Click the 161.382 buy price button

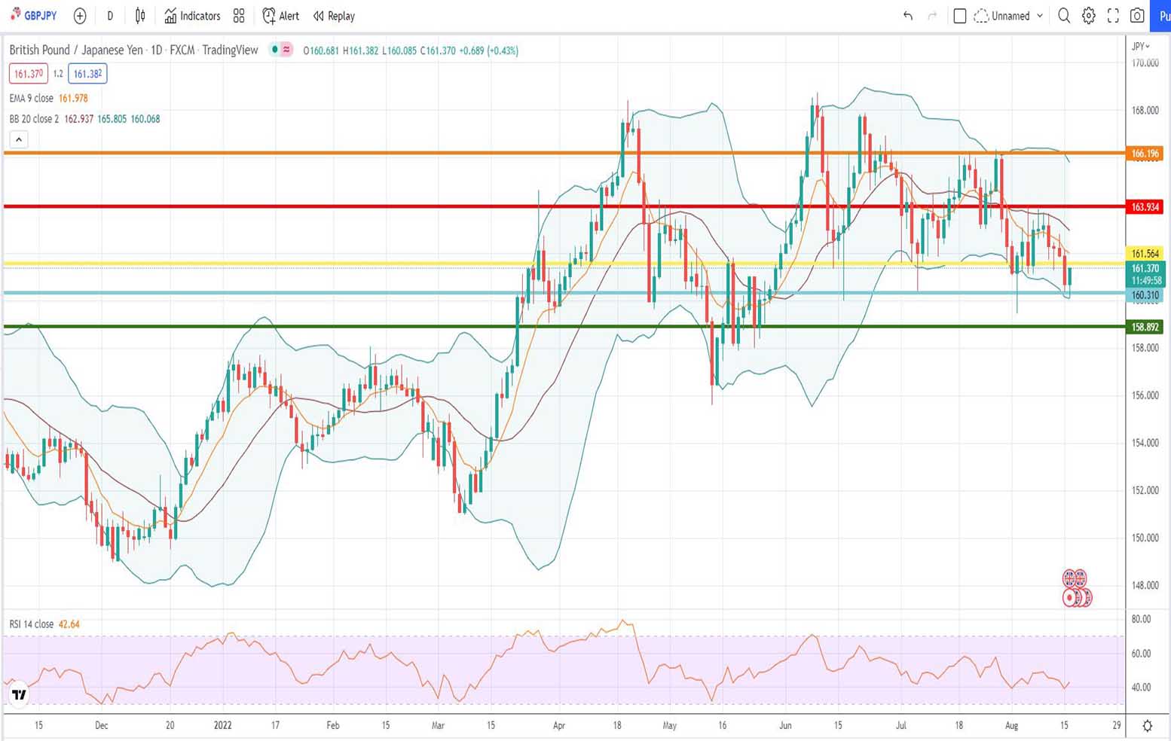coord(87,74)
